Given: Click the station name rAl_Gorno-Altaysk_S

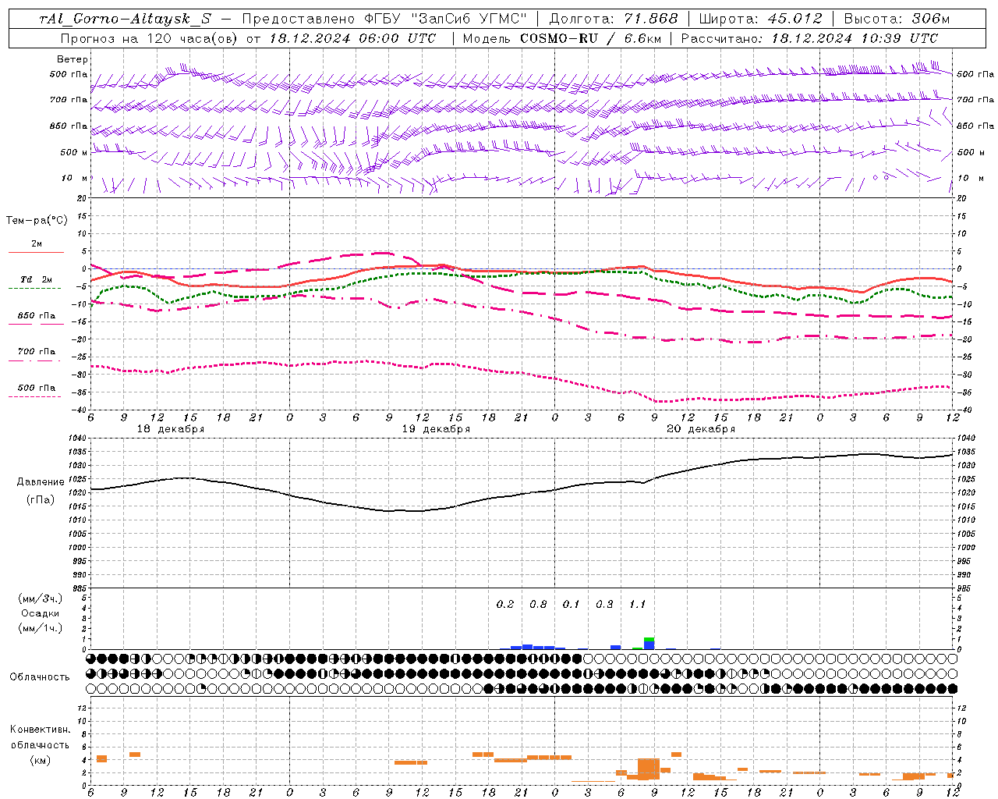Looking at the screenshot, I should point(125,19).
